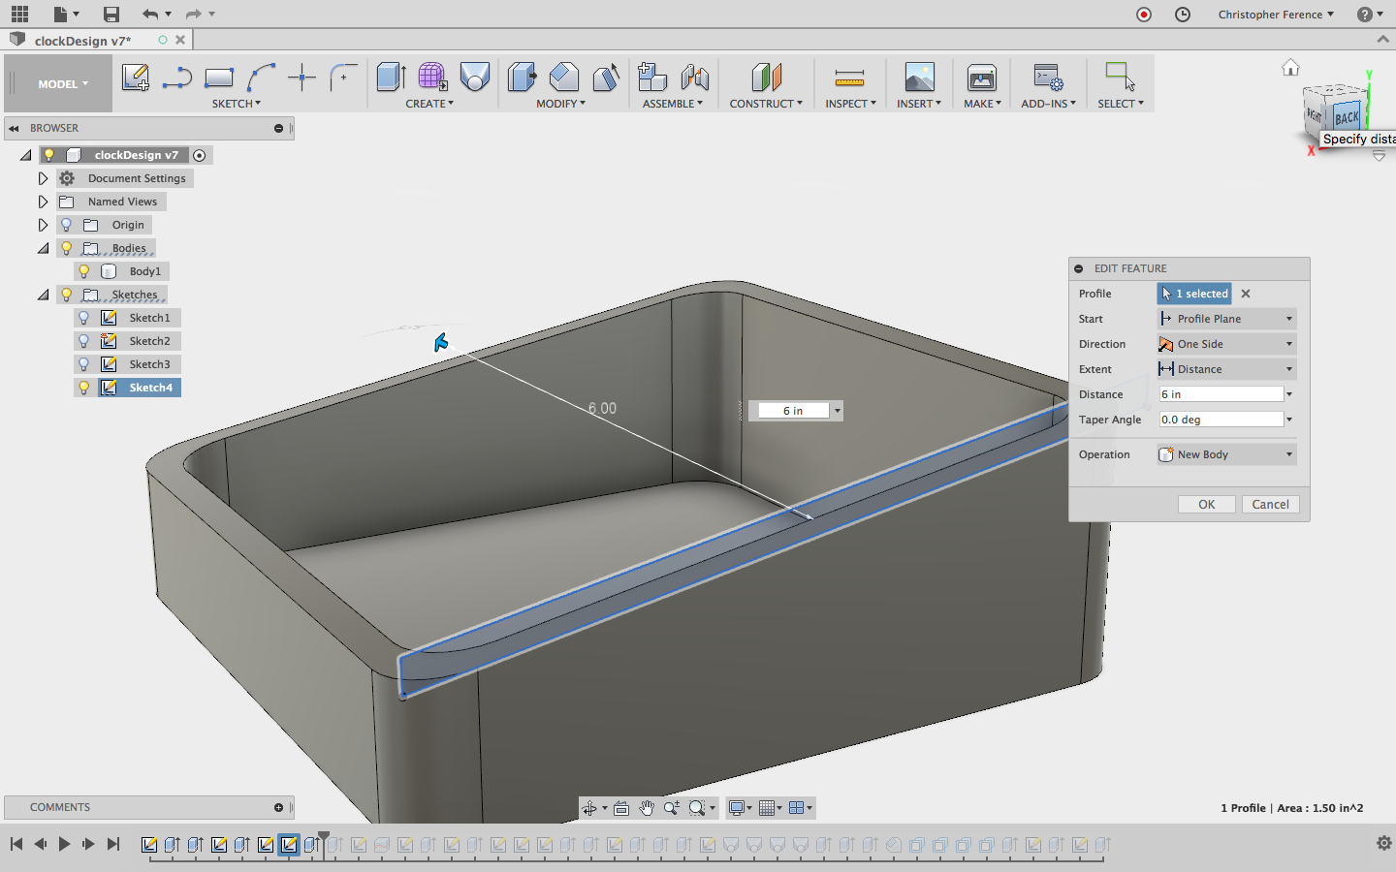The height and width of the screenshot is (872, 1396).
Task: Open the Direction dropdown set to One Side
Action: [1226, 344]
